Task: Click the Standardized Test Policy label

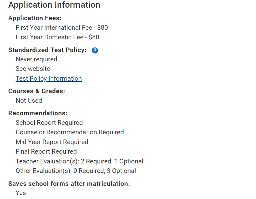Action: 47,50
